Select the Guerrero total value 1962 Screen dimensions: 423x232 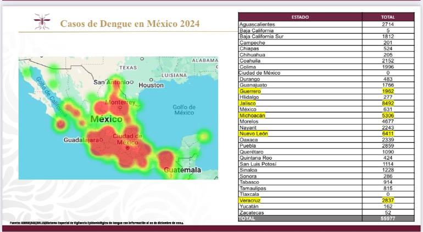(387, 91)
